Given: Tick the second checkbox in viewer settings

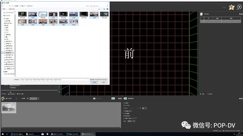Looking at the screenshot, I should coord(124,105).
